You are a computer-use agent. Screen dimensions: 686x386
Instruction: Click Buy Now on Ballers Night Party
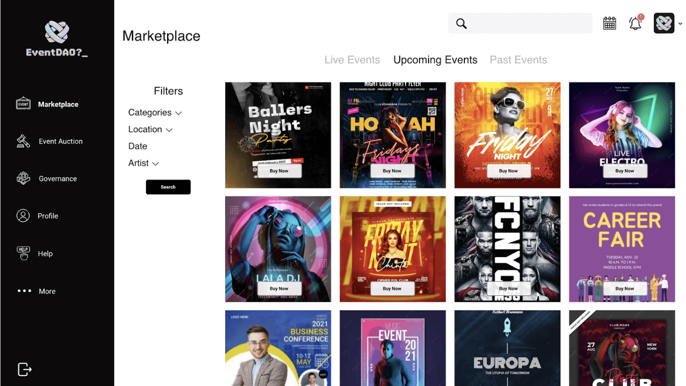pos(279,171)
